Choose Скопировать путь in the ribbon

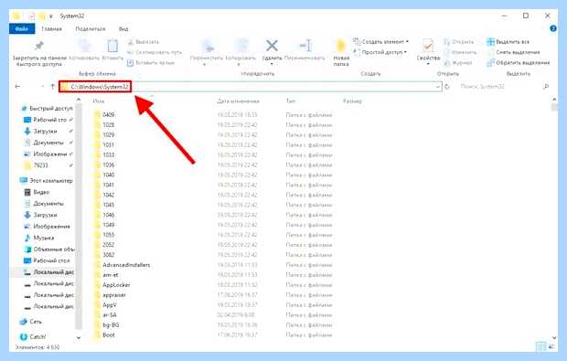click(155, 52)
